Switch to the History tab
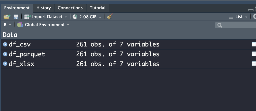The image size is (256, 111). tap(44, 8)
